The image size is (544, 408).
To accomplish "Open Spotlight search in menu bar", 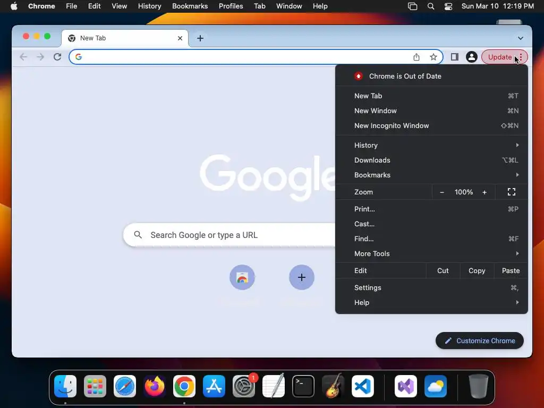I will (430, 6).
